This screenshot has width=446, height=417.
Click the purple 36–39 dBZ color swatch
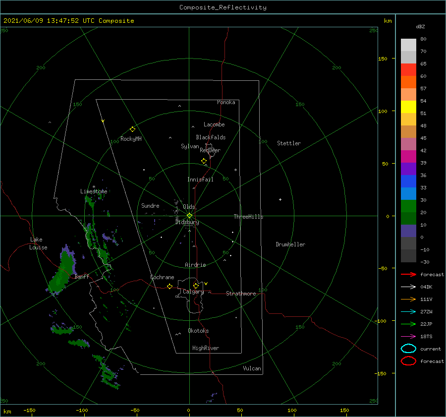click(x=408, y=169)
